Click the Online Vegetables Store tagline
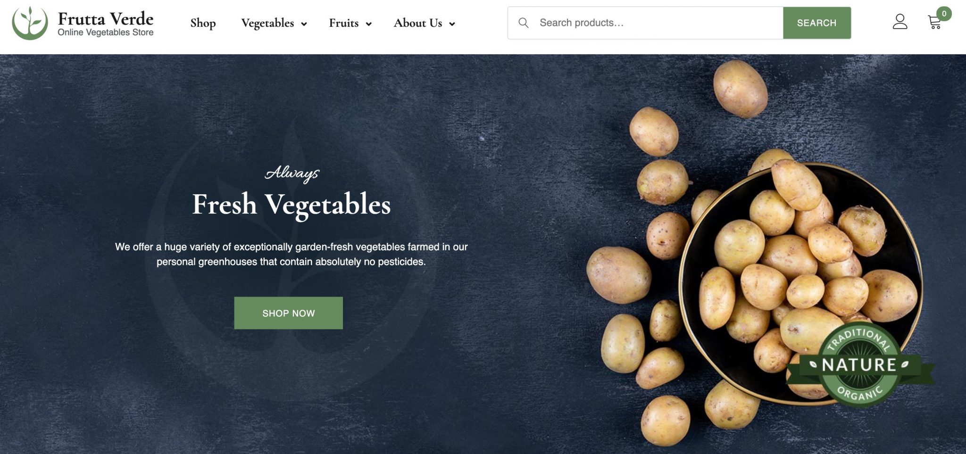 tap(106, 33)
